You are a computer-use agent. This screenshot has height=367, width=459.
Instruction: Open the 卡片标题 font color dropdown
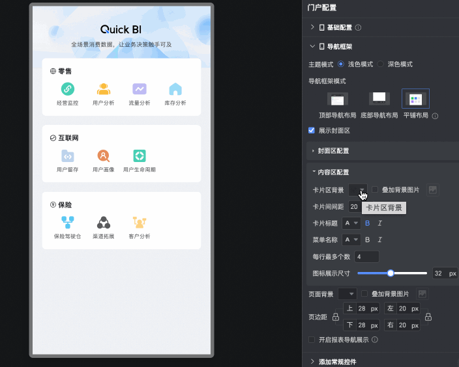pyautogui.click(x=351, y=223)
